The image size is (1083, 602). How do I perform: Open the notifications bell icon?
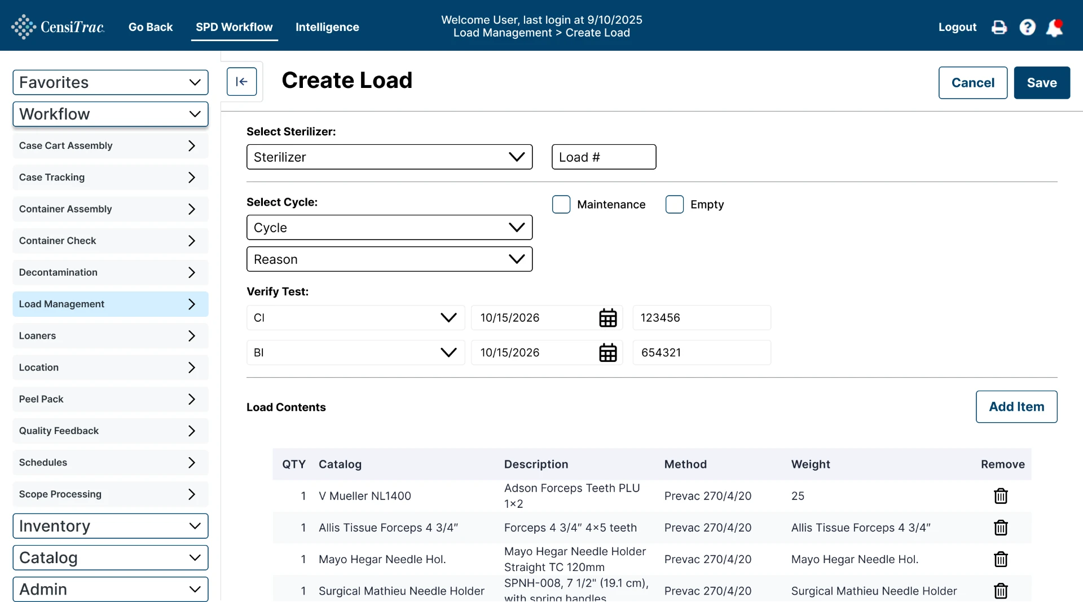[x=1054, y=28]
